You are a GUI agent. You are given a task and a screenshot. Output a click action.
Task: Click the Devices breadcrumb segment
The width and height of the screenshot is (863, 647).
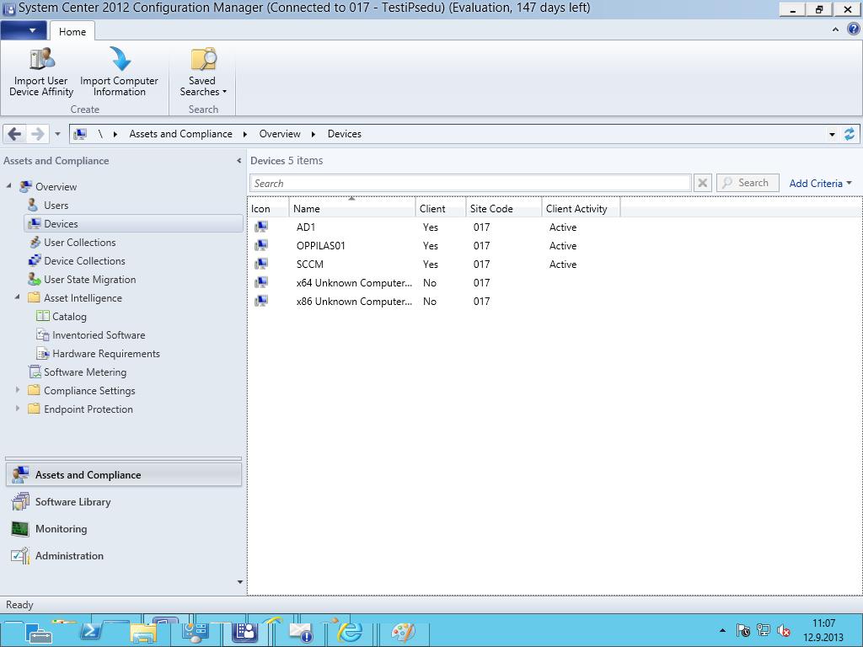tap(345, 134)
